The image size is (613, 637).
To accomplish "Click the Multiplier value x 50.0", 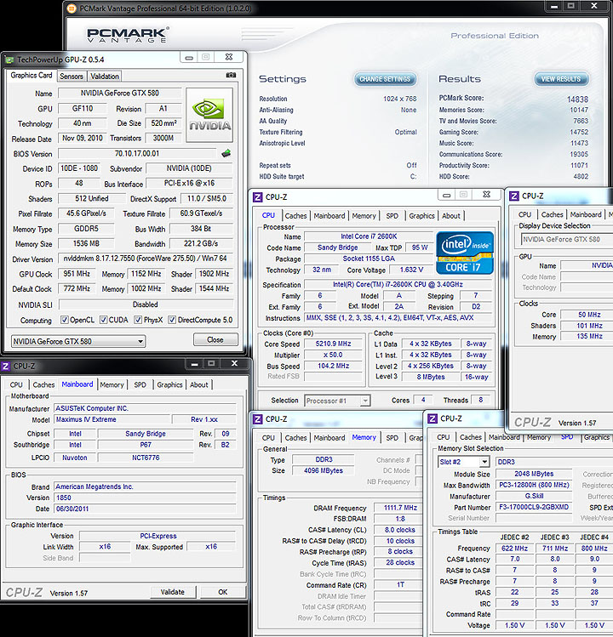I will [x=333, y=355].
